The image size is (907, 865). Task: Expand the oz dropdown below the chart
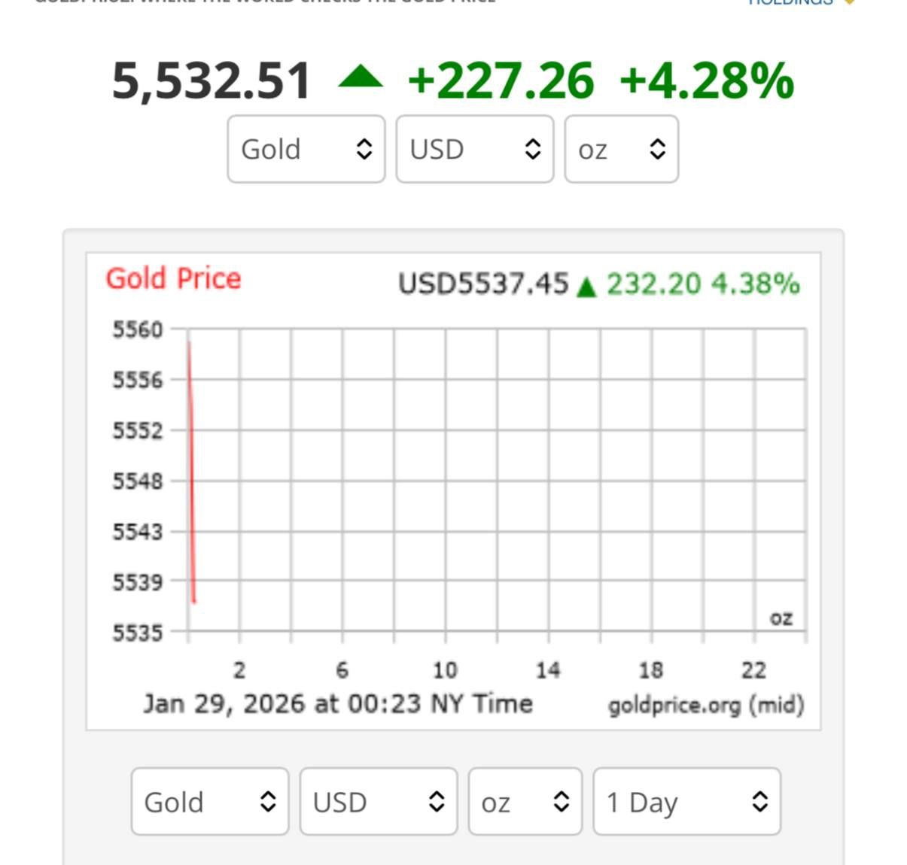525,802
